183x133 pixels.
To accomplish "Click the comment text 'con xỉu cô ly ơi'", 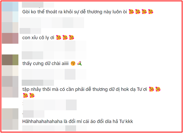I will coord(38,38).
